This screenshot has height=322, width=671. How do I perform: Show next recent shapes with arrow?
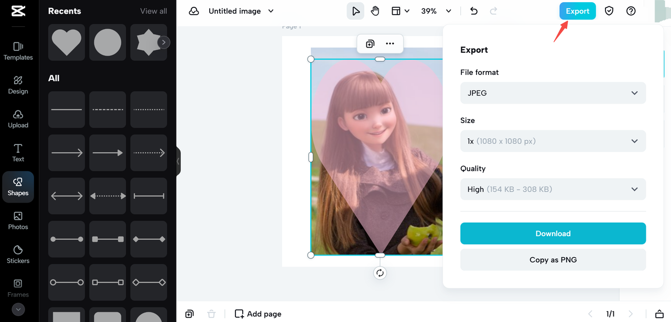164,42
